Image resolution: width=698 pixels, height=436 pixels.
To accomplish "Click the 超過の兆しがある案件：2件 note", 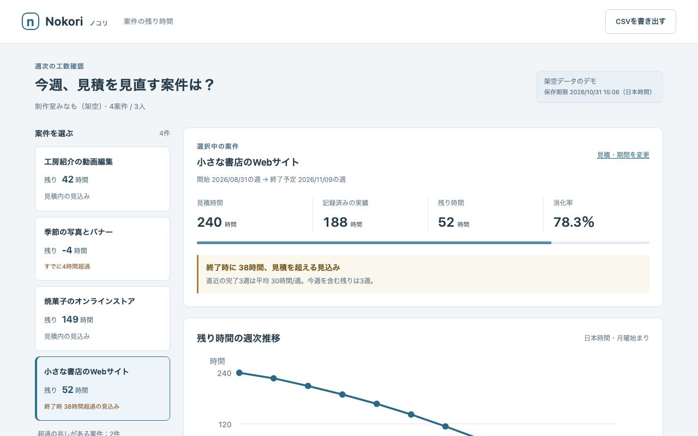I will tap(79, 434).
